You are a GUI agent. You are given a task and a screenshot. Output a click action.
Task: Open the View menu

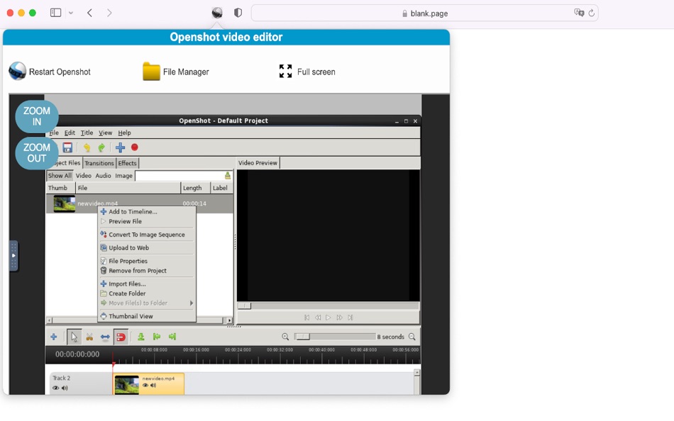click(x=105, y=133)
